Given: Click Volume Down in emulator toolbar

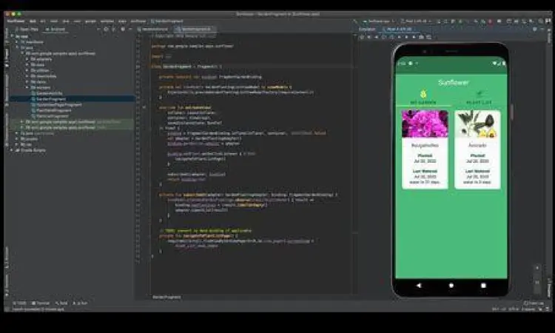Looking at the screenshot, I should pos(377,37).
